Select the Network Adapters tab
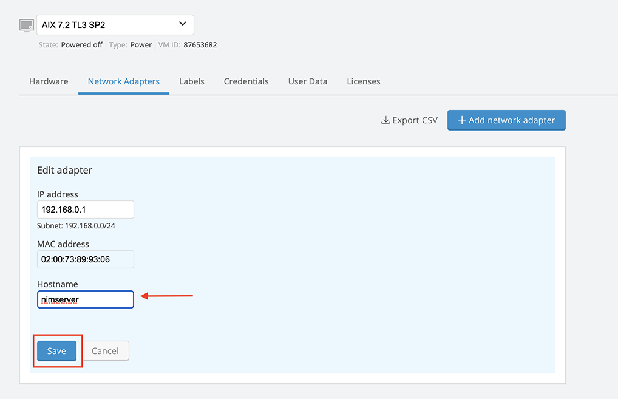Screen dimensions: 618x399 click(124, 81)
